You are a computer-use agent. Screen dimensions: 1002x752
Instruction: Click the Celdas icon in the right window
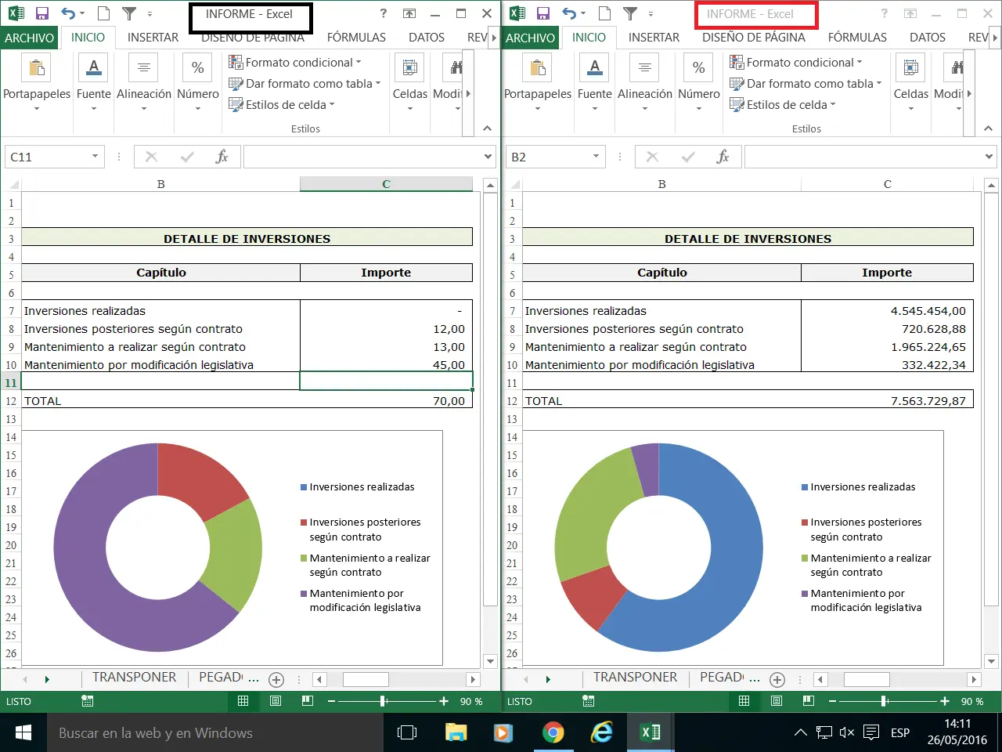(x=910, y=68)
